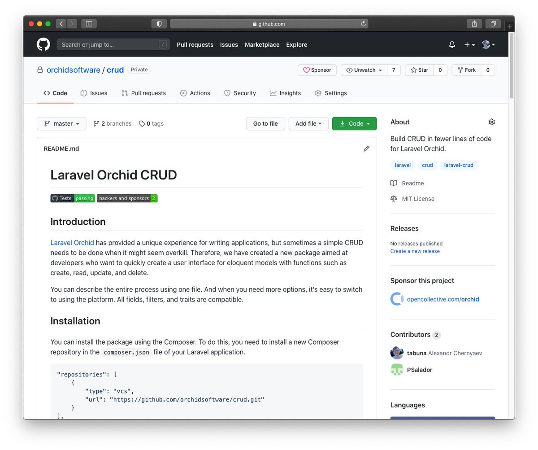Go to Explore in top navigation
This screenshot has height=450, width=538.
click(x=297, y=44)
